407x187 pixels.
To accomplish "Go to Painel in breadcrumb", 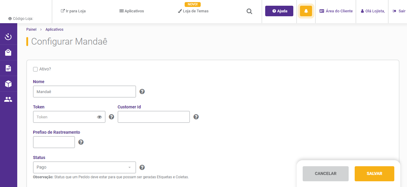I will pos(31,30).
